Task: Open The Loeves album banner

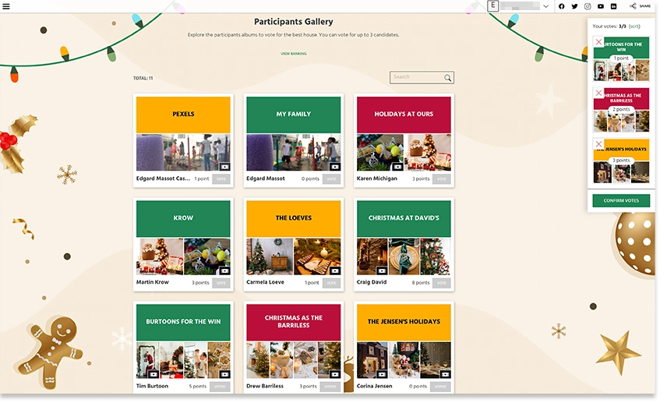Action: click(x=294, y=218)
